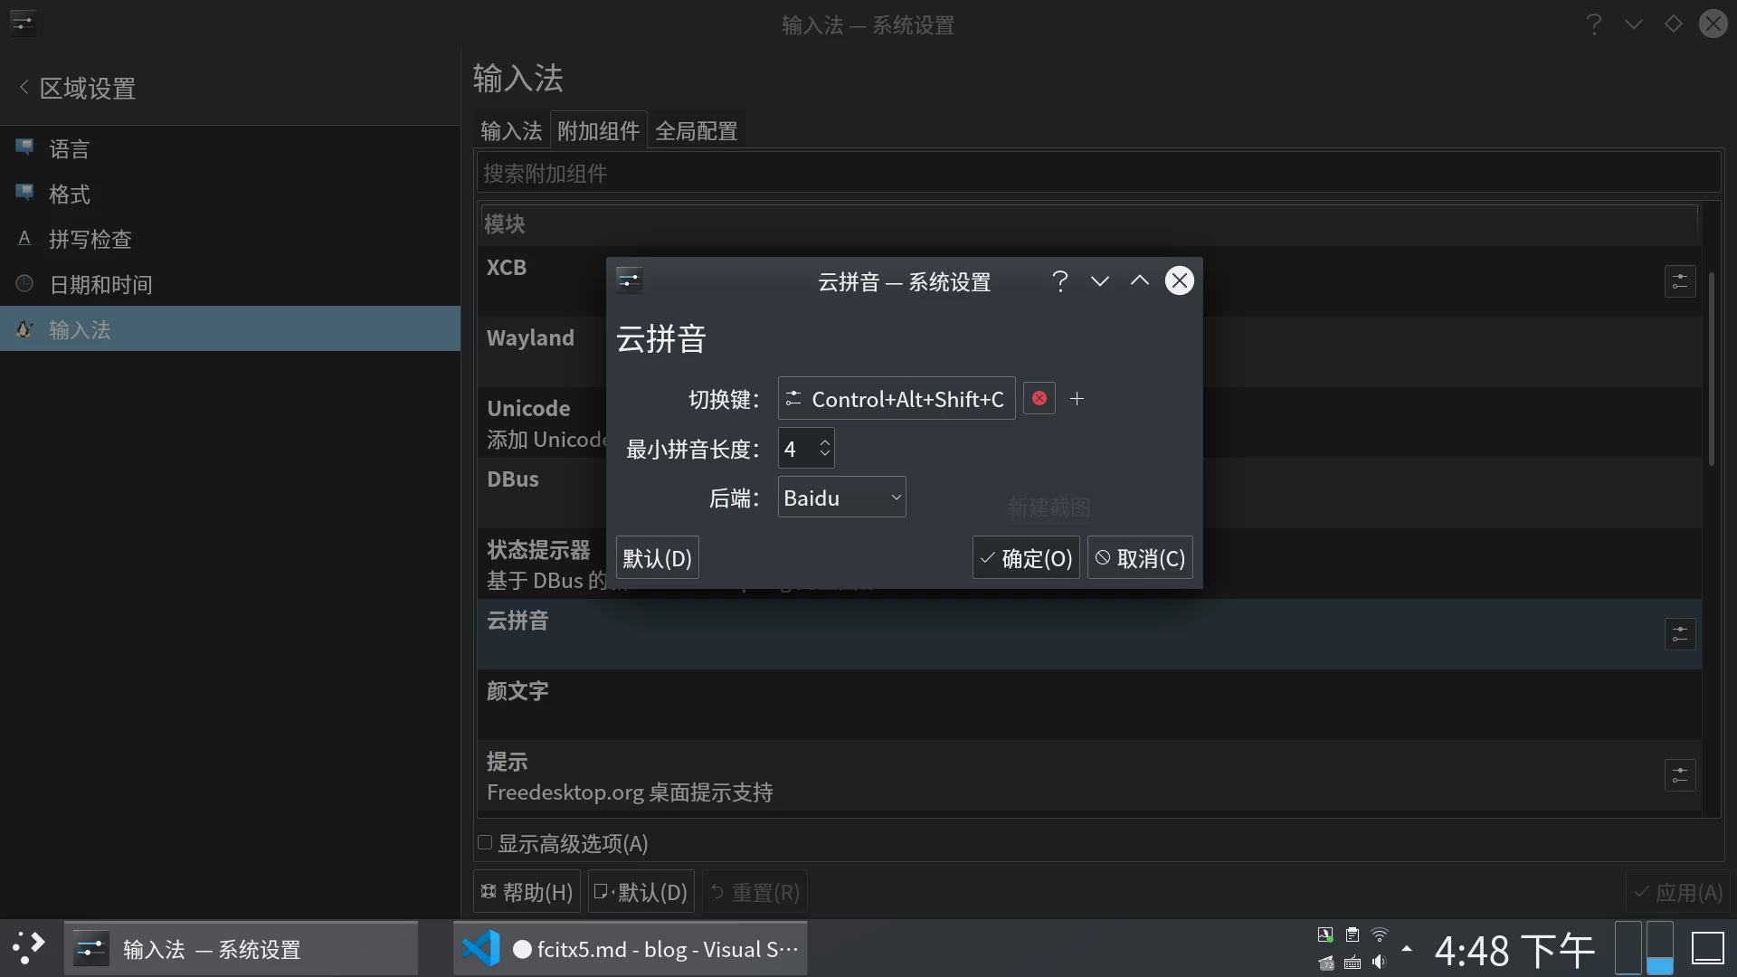Click the updates tray icon showing 72
Screen dimensions: 1737x977
point(1325,962)
